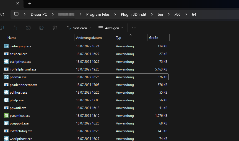This screenshot has width=239, height=141.
Task: Select the PWatchdog.exe file name
Action: (21, 131)
